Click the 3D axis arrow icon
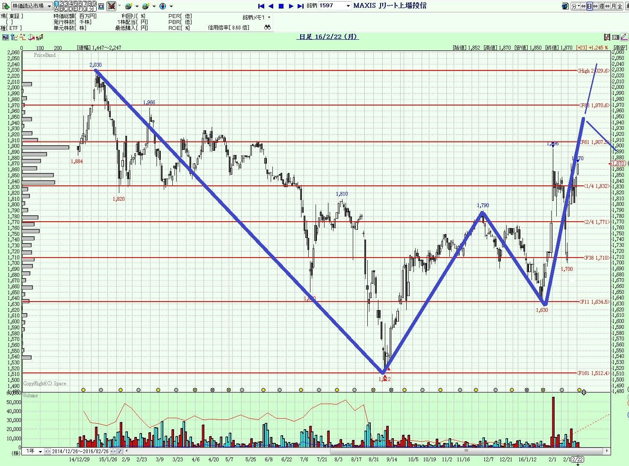 [x=31, y=37]
